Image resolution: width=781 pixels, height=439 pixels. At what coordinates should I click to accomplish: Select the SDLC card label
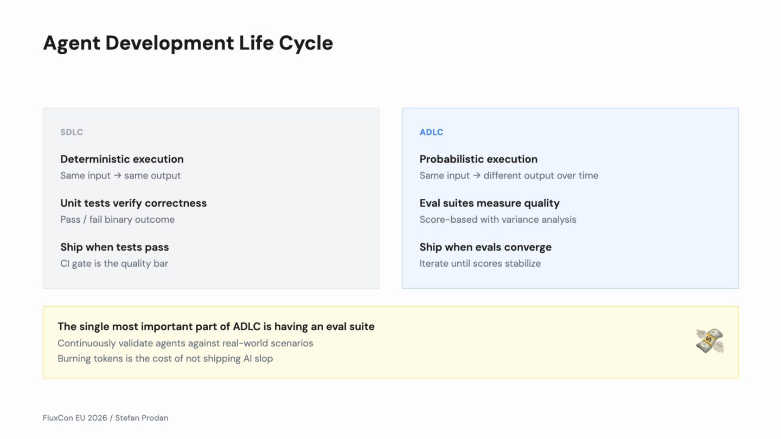click(72, 132)
